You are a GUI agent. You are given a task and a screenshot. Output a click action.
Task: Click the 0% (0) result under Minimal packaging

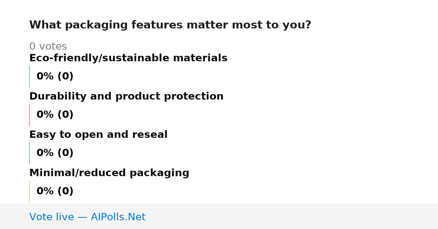[55, 191]
